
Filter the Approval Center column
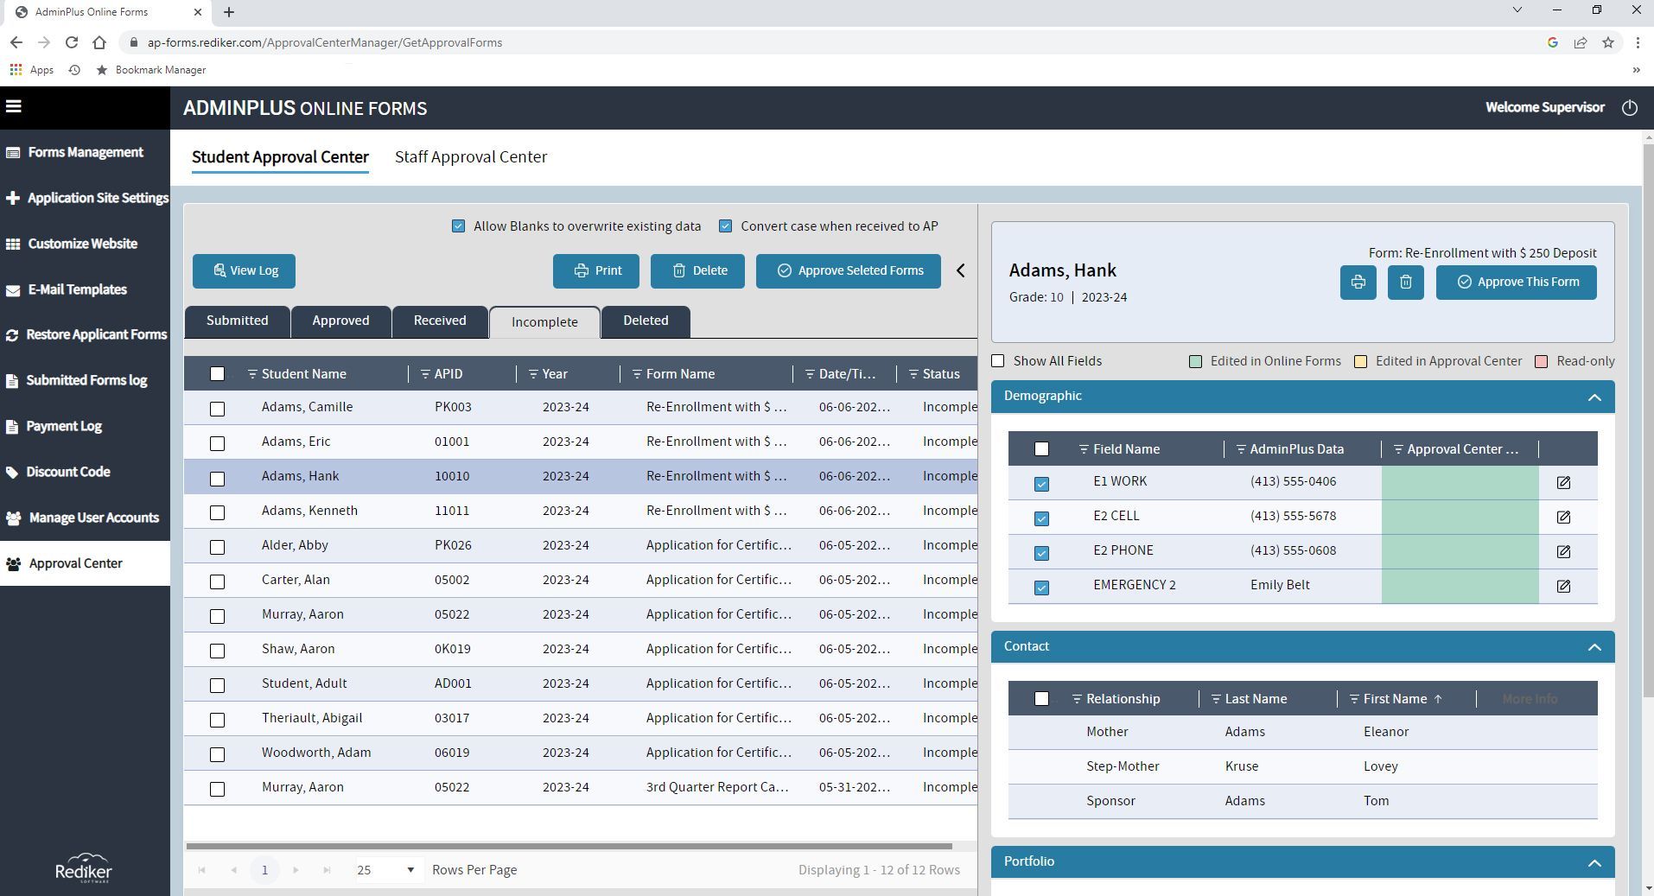pyautogui.click(x=1398, y=449)
